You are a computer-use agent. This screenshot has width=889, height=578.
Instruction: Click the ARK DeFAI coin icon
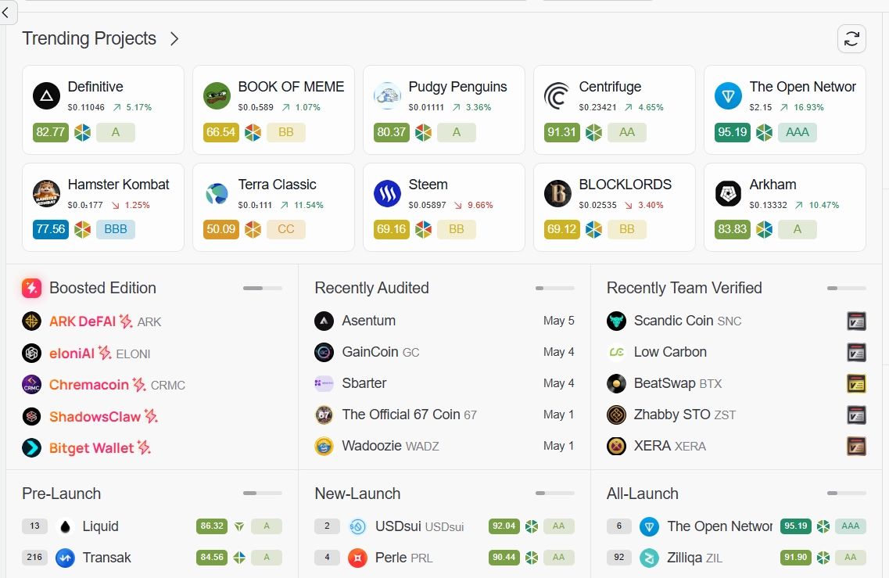(32, 321)
